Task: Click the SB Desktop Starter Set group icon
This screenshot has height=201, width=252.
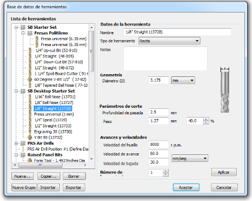Action: coord(23,91)
